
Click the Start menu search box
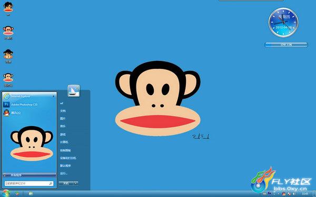pos(29,183)
